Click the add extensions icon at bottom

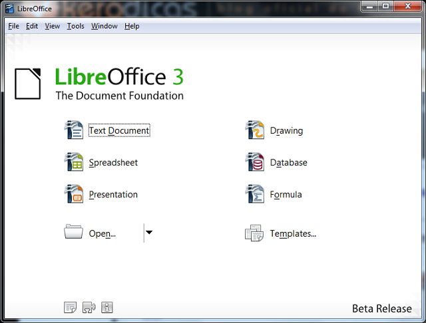click(89, 307)
